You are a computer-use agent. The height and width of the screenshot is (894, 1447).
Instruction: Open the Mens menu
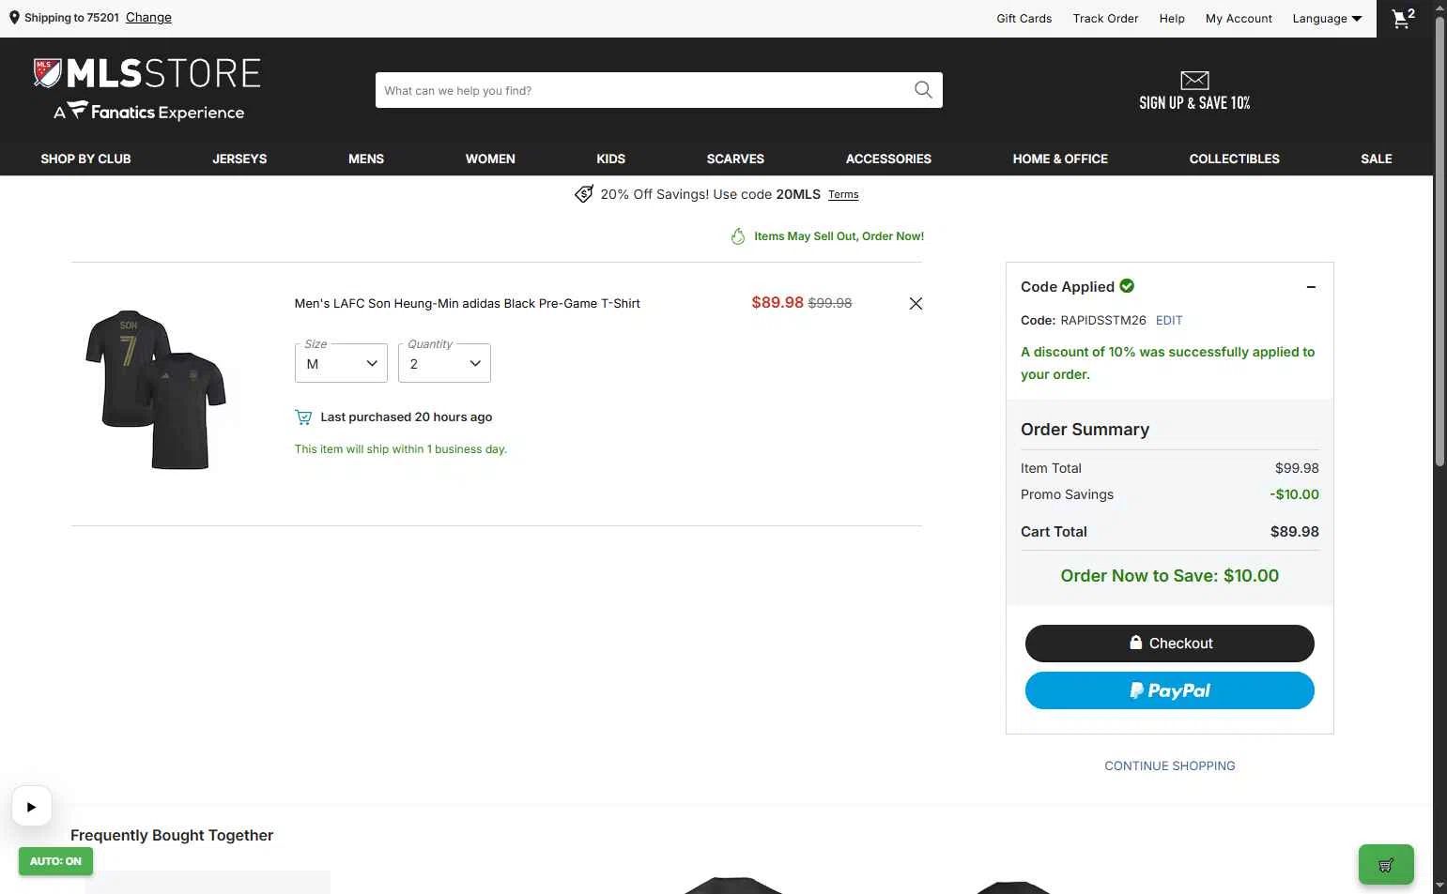coord(366,159)
